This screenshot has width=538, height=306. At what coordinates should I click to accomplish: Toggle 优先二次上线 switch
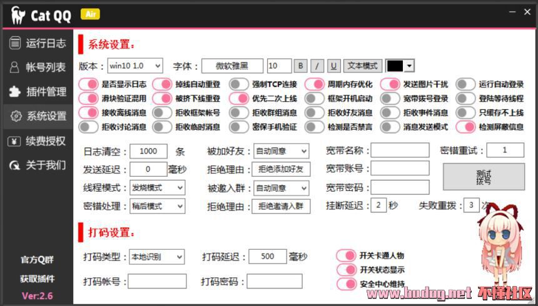click(239, 99)
